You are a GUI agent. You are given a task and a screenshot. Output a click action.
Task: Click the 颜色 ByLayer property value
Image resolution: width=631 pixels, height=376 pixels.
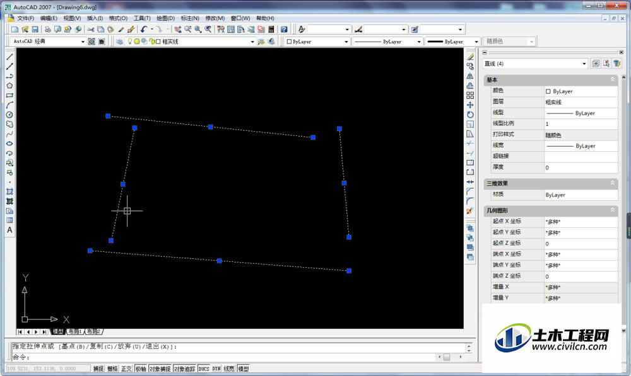pyautogui.click(x=581, y=91)
